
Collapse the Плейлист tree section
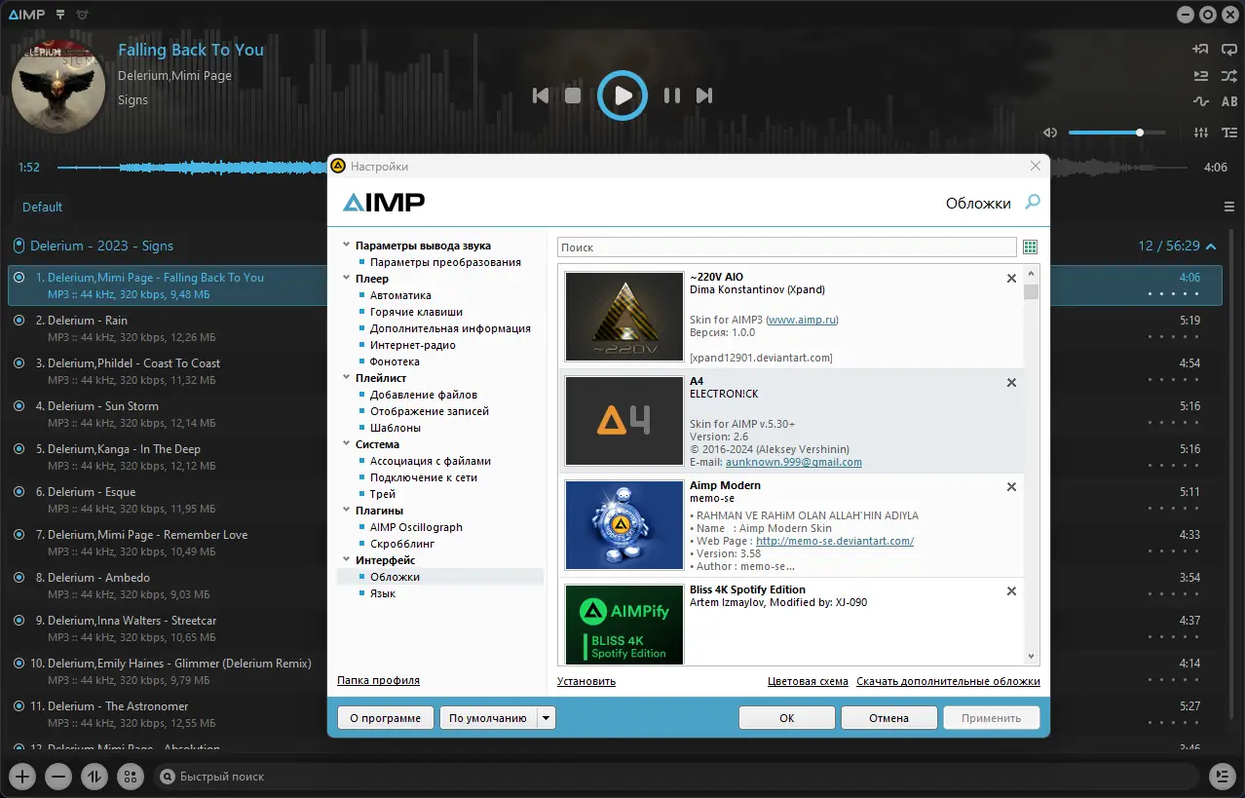click(346, 378)
